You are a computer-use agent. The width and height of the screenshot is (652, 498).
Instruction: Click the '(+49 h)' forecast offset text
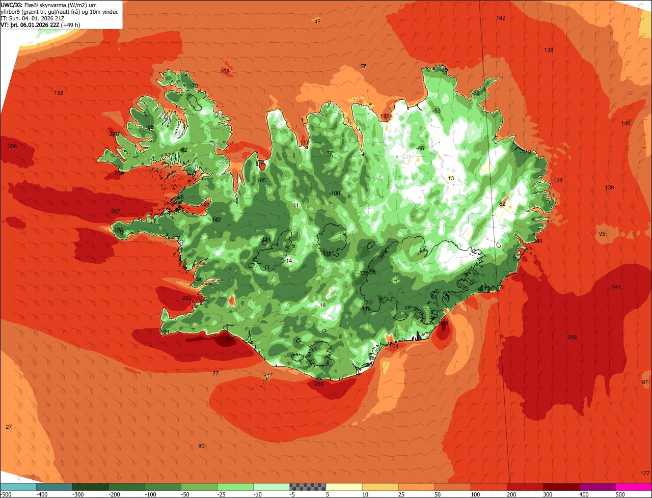70,24
